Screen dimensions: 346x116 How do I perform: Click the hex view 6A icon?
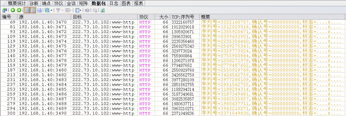coord(39,10)
